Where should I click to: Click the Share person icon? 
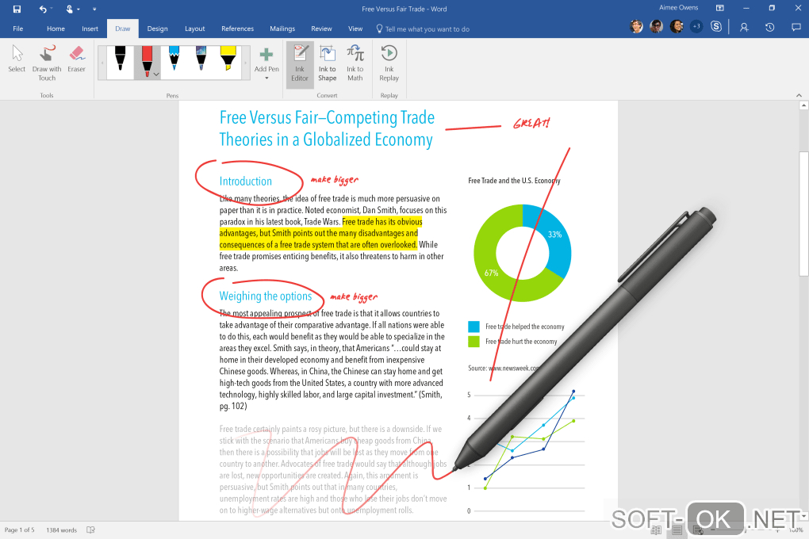pyautogui.click(x=744, y=27)
